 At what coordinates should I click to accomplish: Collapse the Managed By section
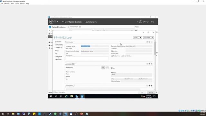[x=152, y=64]
